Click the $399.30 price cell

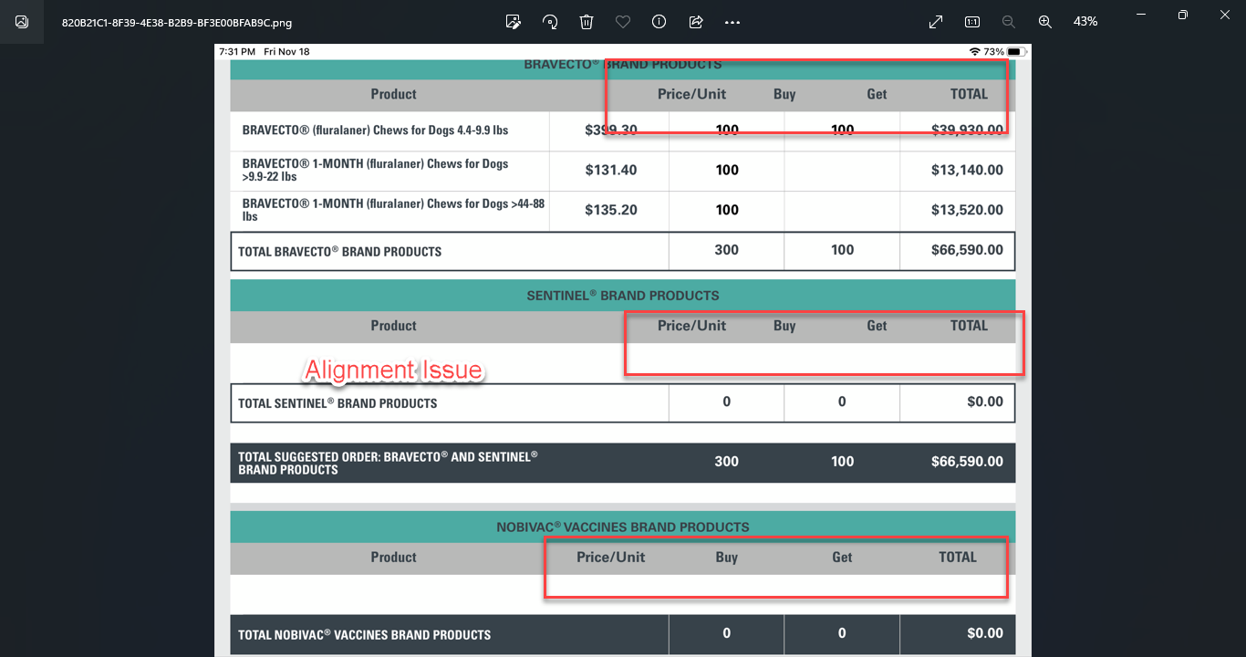611,130
